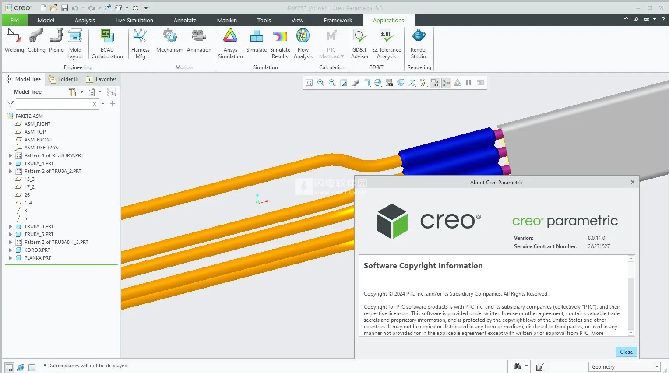Open the Welding application
The width and height of the screenshot is (669, 373).
pyautogui.click(x=14, y=41)
